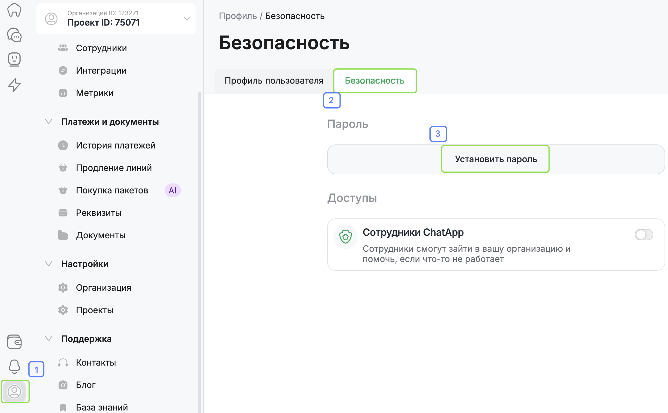Open the lightning bolt automation icon

(14, 85)
